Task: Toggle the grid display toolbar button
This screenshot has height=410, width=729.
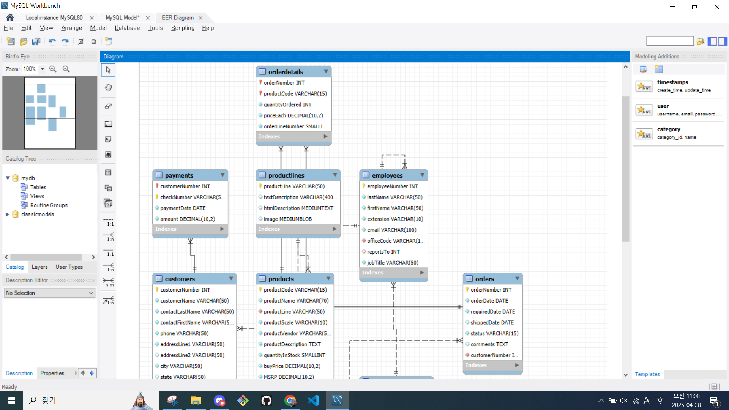Action: tap(94, 41)
